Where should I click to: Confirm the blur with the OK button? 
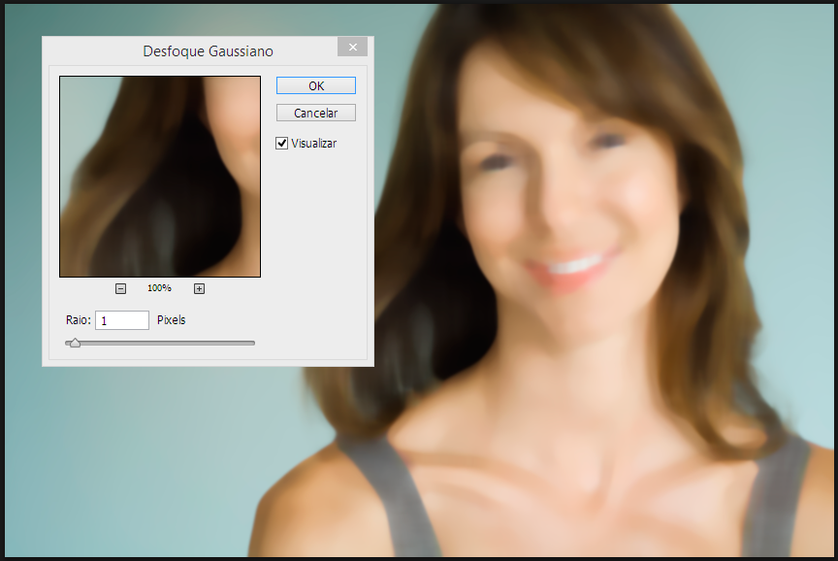(x=316, y=85)
